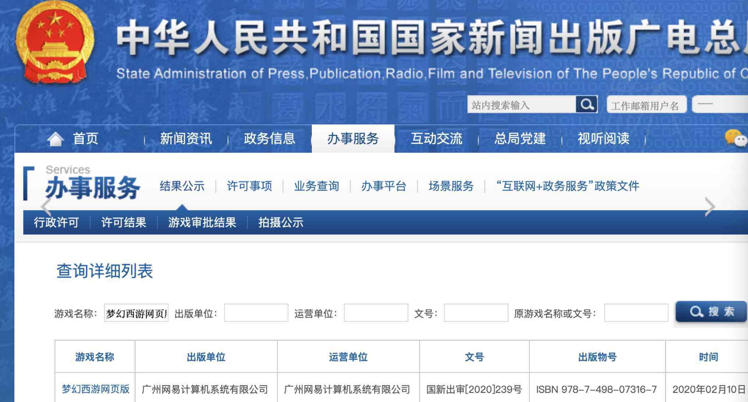This screenshot has width=748, height=402.
Task: Click the 出版物号 column header
Action: pyautogui.click(x=597, y=357)
